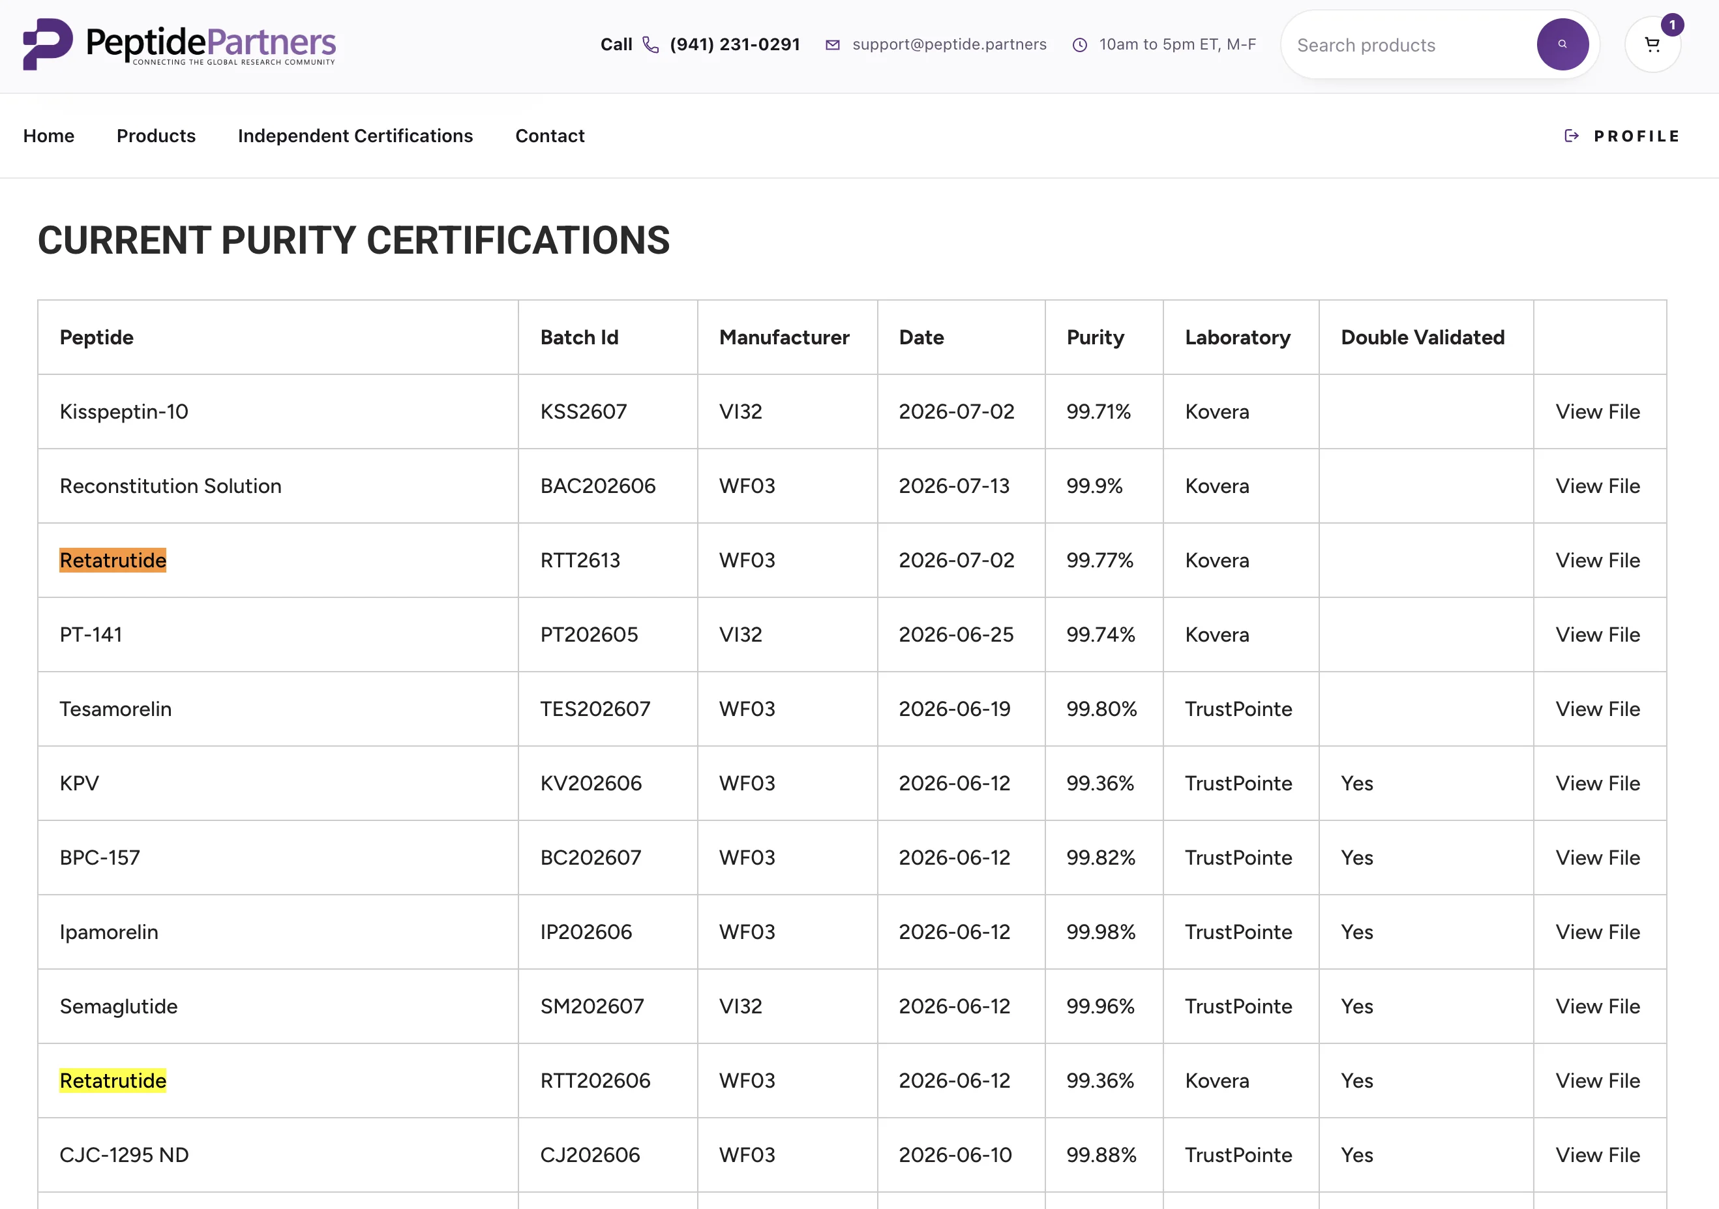
Task: Go to Independent Certifications page
Action: (355, 136)
